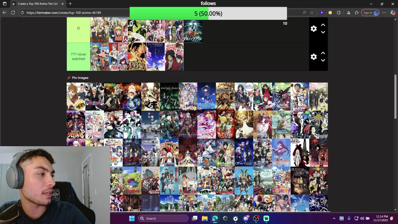Open the green Streamlabs taskbar app
The image size is (398, 224).
266,218
